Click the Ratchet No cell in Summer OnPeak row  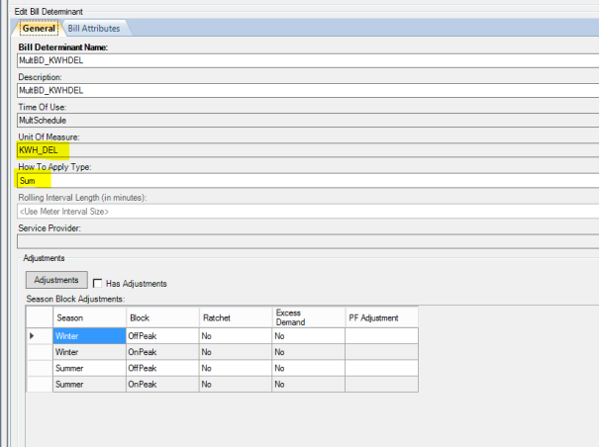point(236,384)
